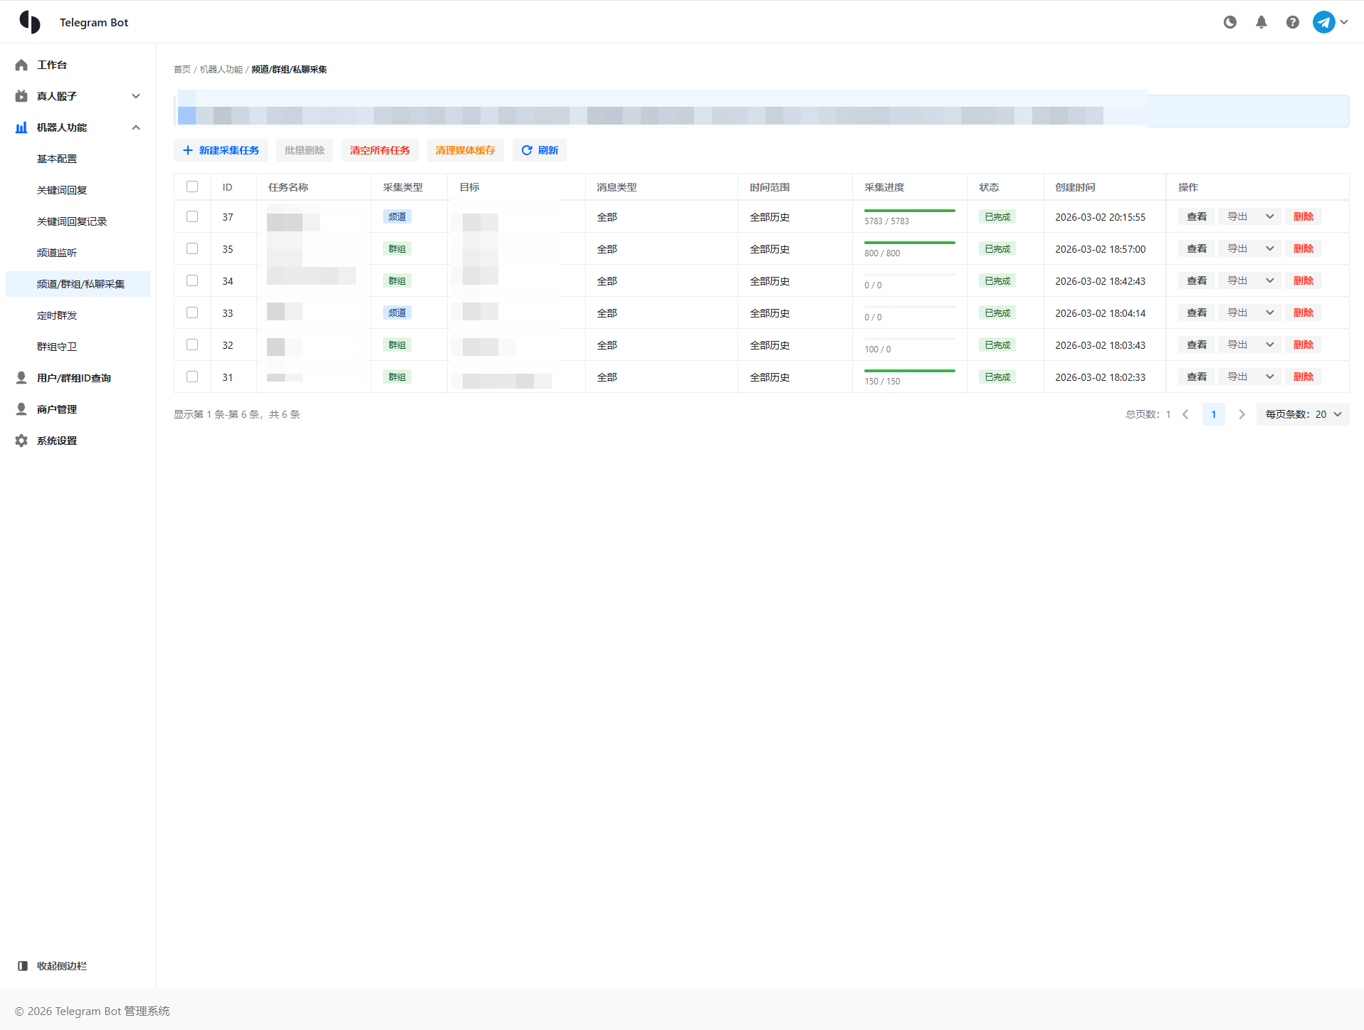Click the 新建采集任务 button
This screenshot has height=1030, width=1364.
[x=221, y=150]
